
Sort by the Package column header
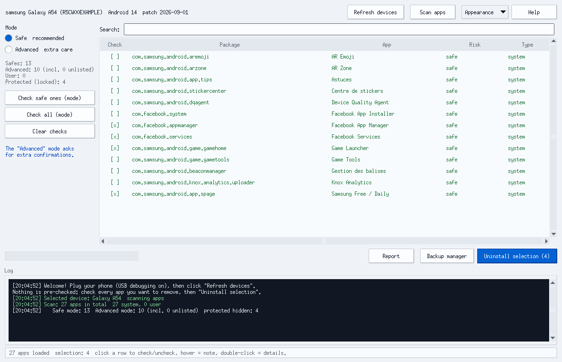pos(230,45)
